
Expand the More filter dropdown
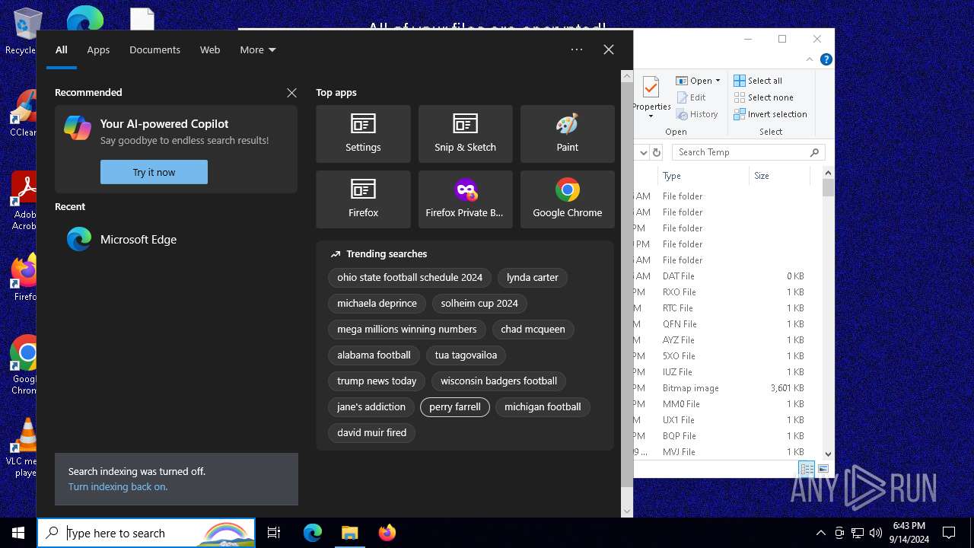[x=258, y=49]
